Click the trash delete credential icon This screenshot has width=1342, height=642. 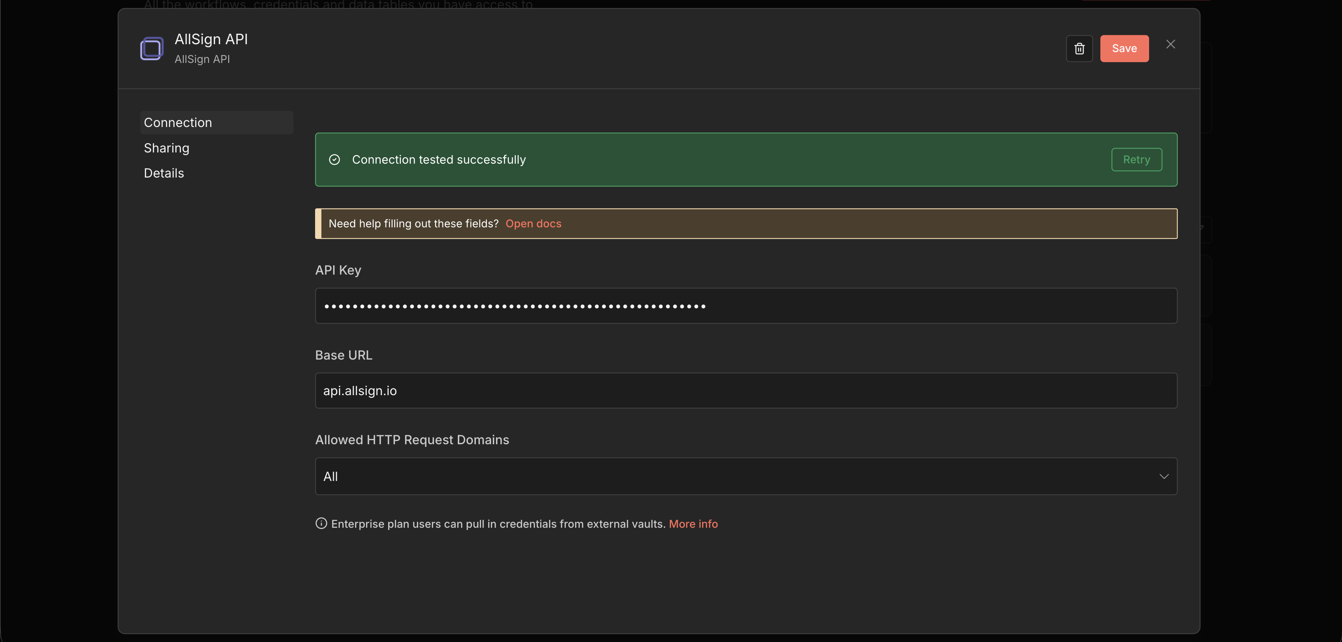1079,48
